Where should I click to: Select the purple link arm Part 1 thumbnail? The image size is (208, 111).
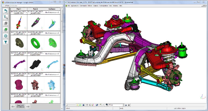pos(19,64)
